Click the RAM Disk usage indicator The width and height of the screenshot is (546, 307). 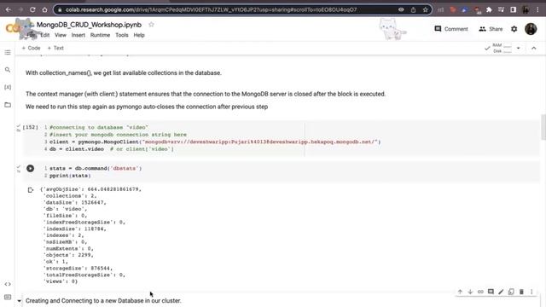[x=502, y=48]
